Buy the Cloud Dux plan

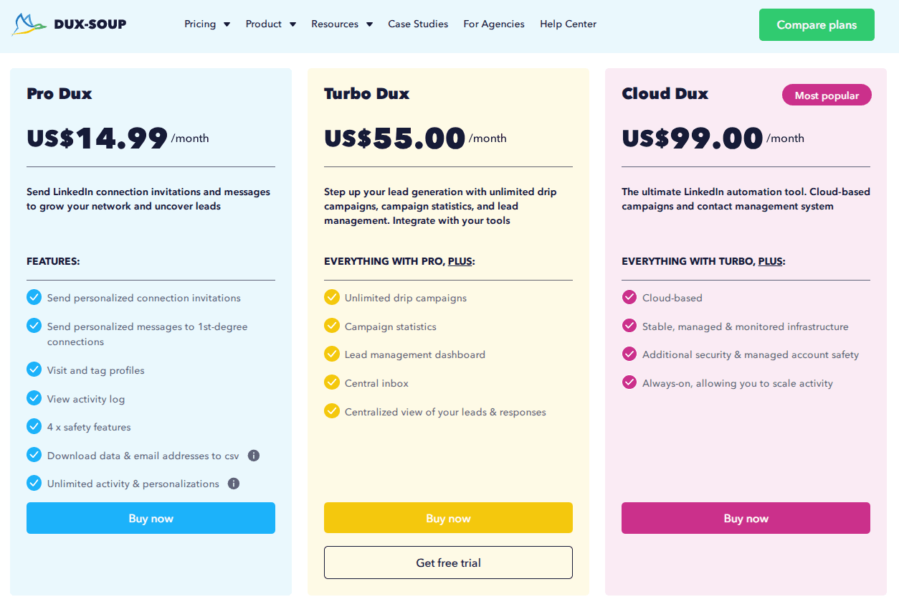point(746,518)
